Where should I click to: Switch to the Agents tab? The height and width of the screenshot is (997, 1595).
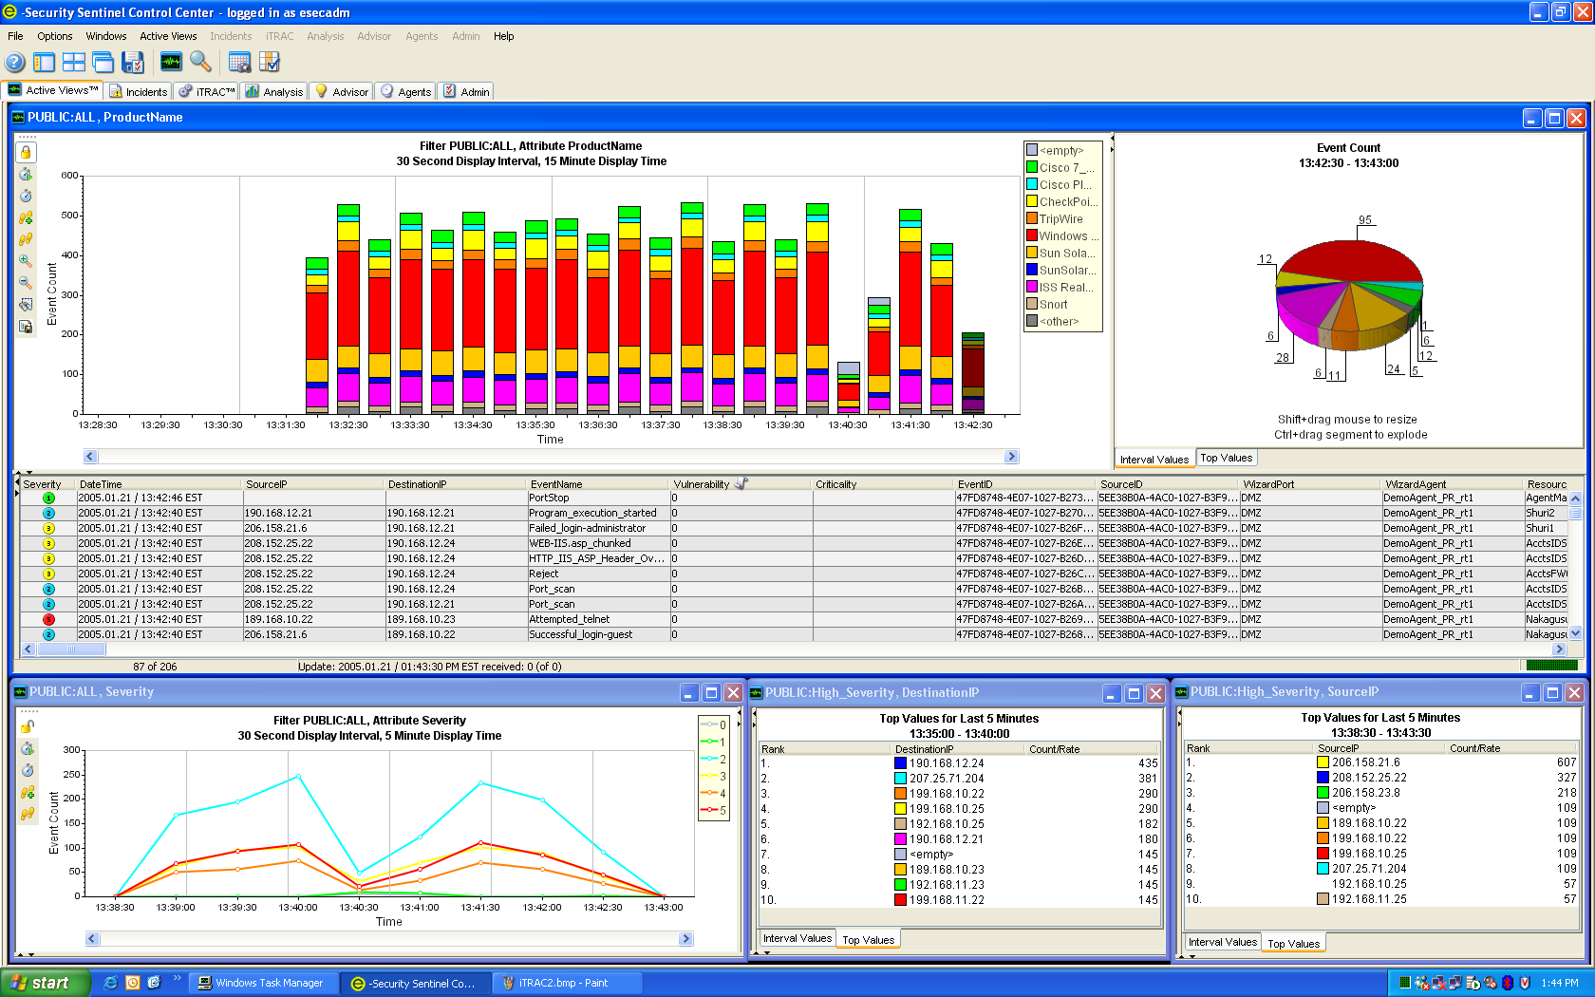pyautogui.click(x=406, y=91)
